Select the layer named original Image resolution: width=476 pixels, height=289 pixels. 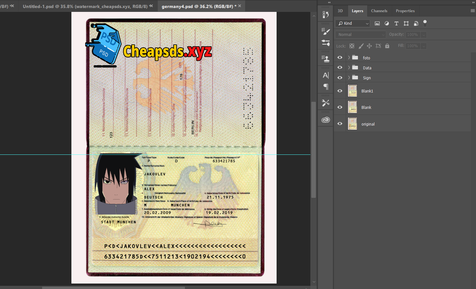(368, 124)
